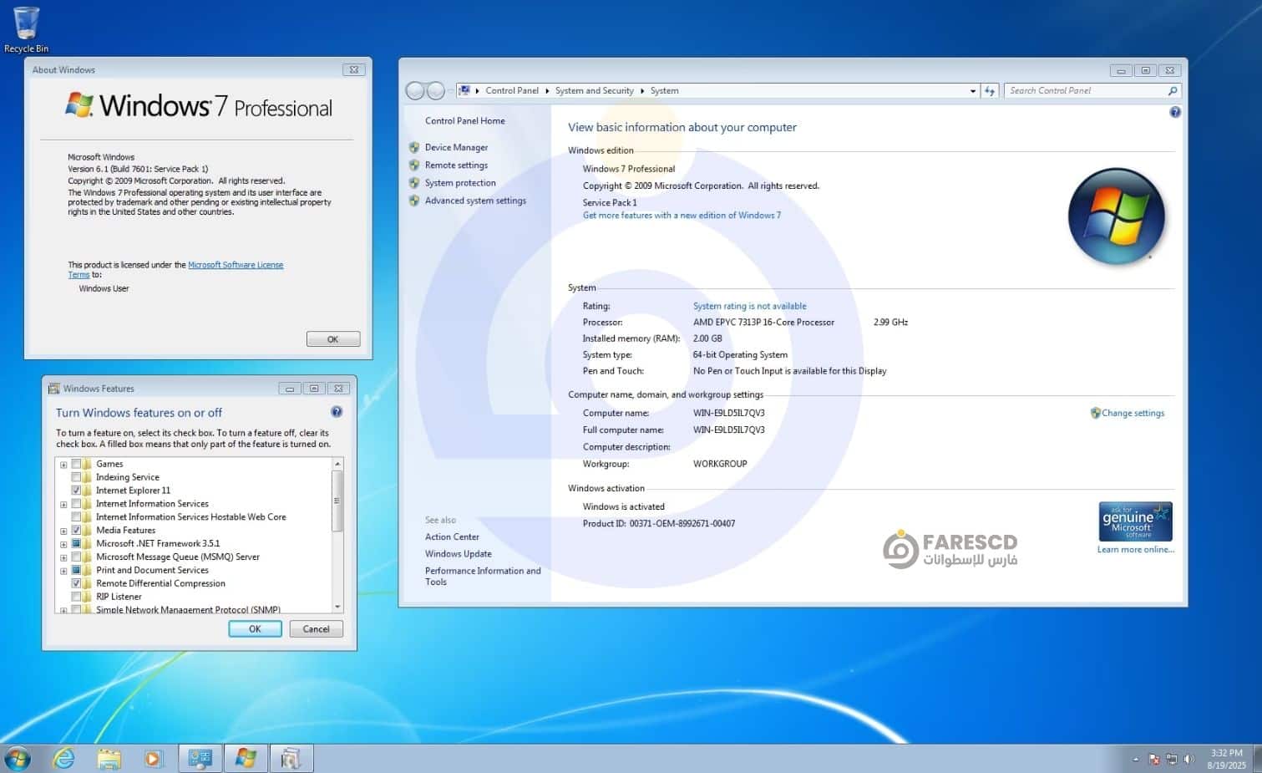The width and height of the screenshot is (1262, 773).
Task: Open Windows Update in See also
Action: coord(458,553)
